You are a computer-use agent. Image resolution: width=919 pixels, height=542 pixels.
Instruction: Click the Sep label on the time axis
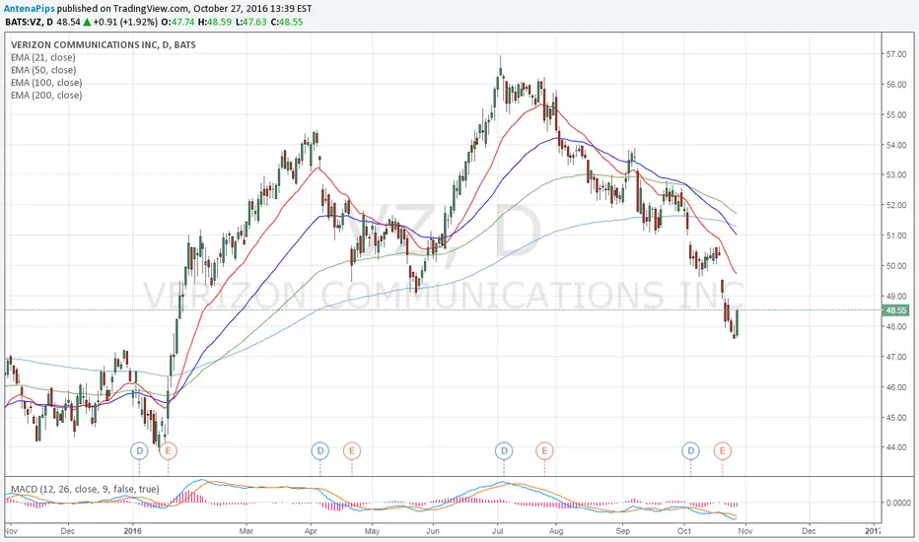pos(622,531)
